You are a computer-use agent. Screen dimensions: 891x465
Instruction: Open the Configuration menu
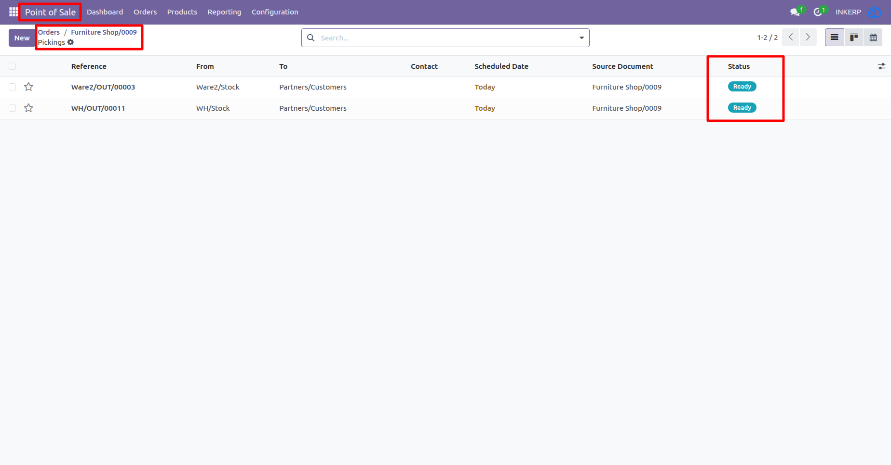coord(275,12)
